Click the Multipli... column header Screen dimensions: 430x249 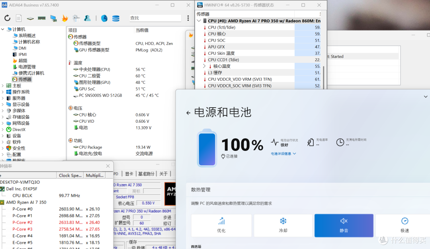(x=95, y=176)
